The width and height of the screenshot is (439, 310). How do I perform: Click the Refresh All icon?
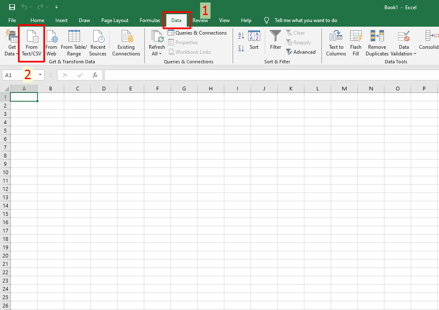click(157, 37)
